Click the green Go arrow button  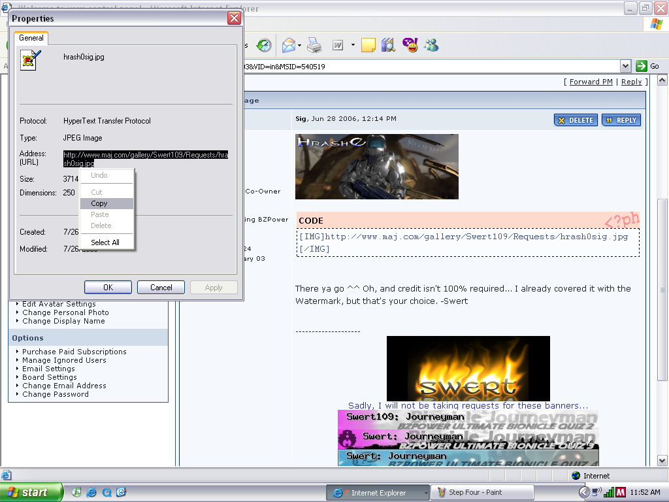pyautogui.click(x=642, y=66)
